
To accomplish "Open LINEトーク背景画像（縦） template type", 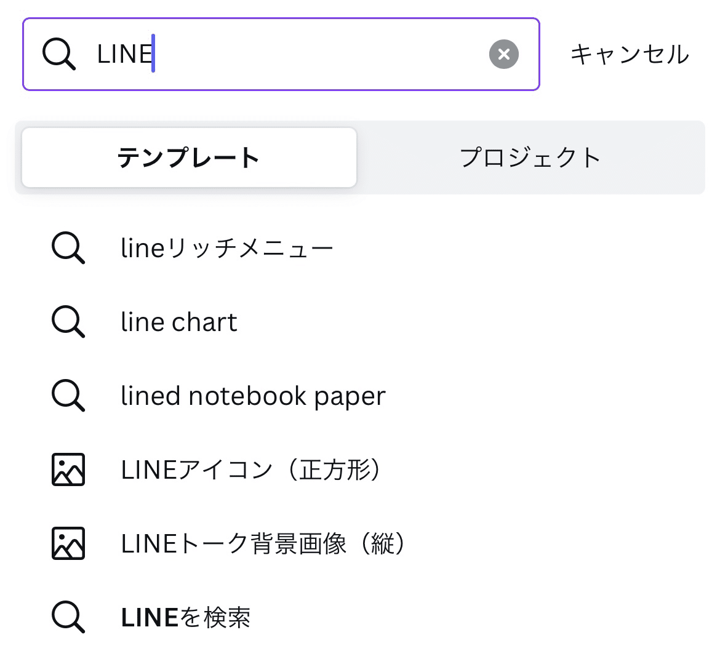I will [x=263, y=543].
